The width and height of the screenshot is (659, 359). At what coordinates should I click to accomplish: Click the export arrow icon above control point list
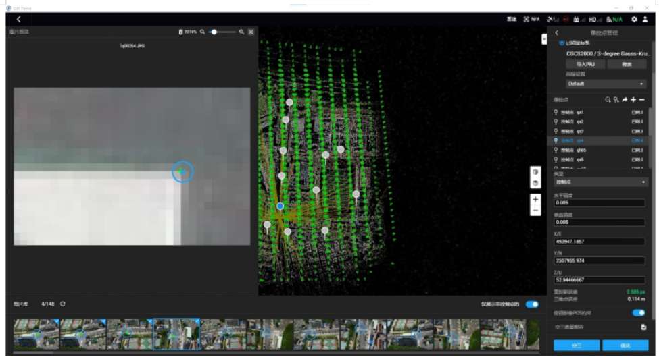pos(625,99)
